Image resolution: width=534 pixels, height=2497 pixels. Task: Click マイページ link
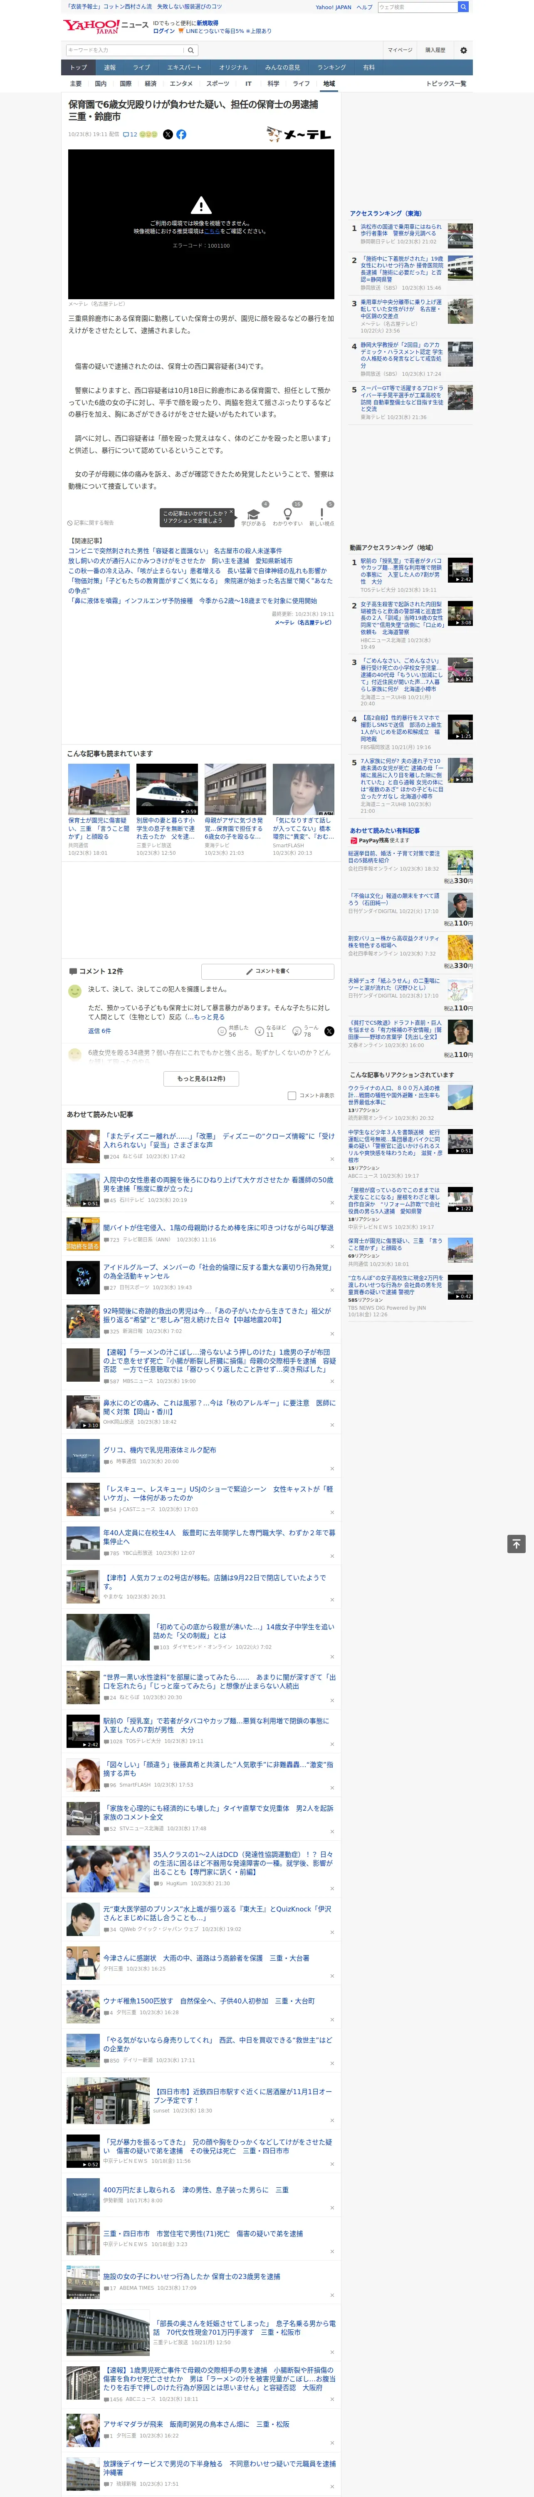coord(399,50)
